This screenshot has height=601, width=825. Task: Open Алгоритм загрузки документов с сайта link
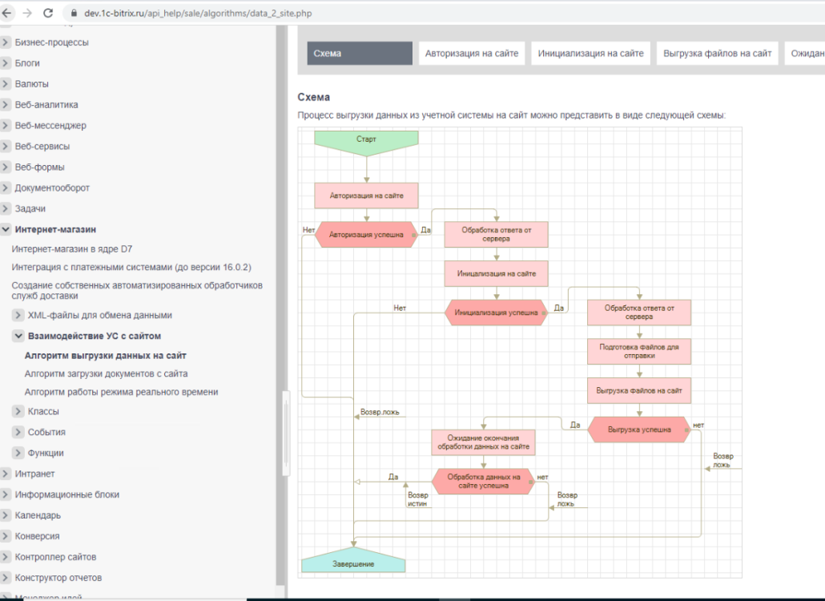pyautogui.click(x=106, y=373)
